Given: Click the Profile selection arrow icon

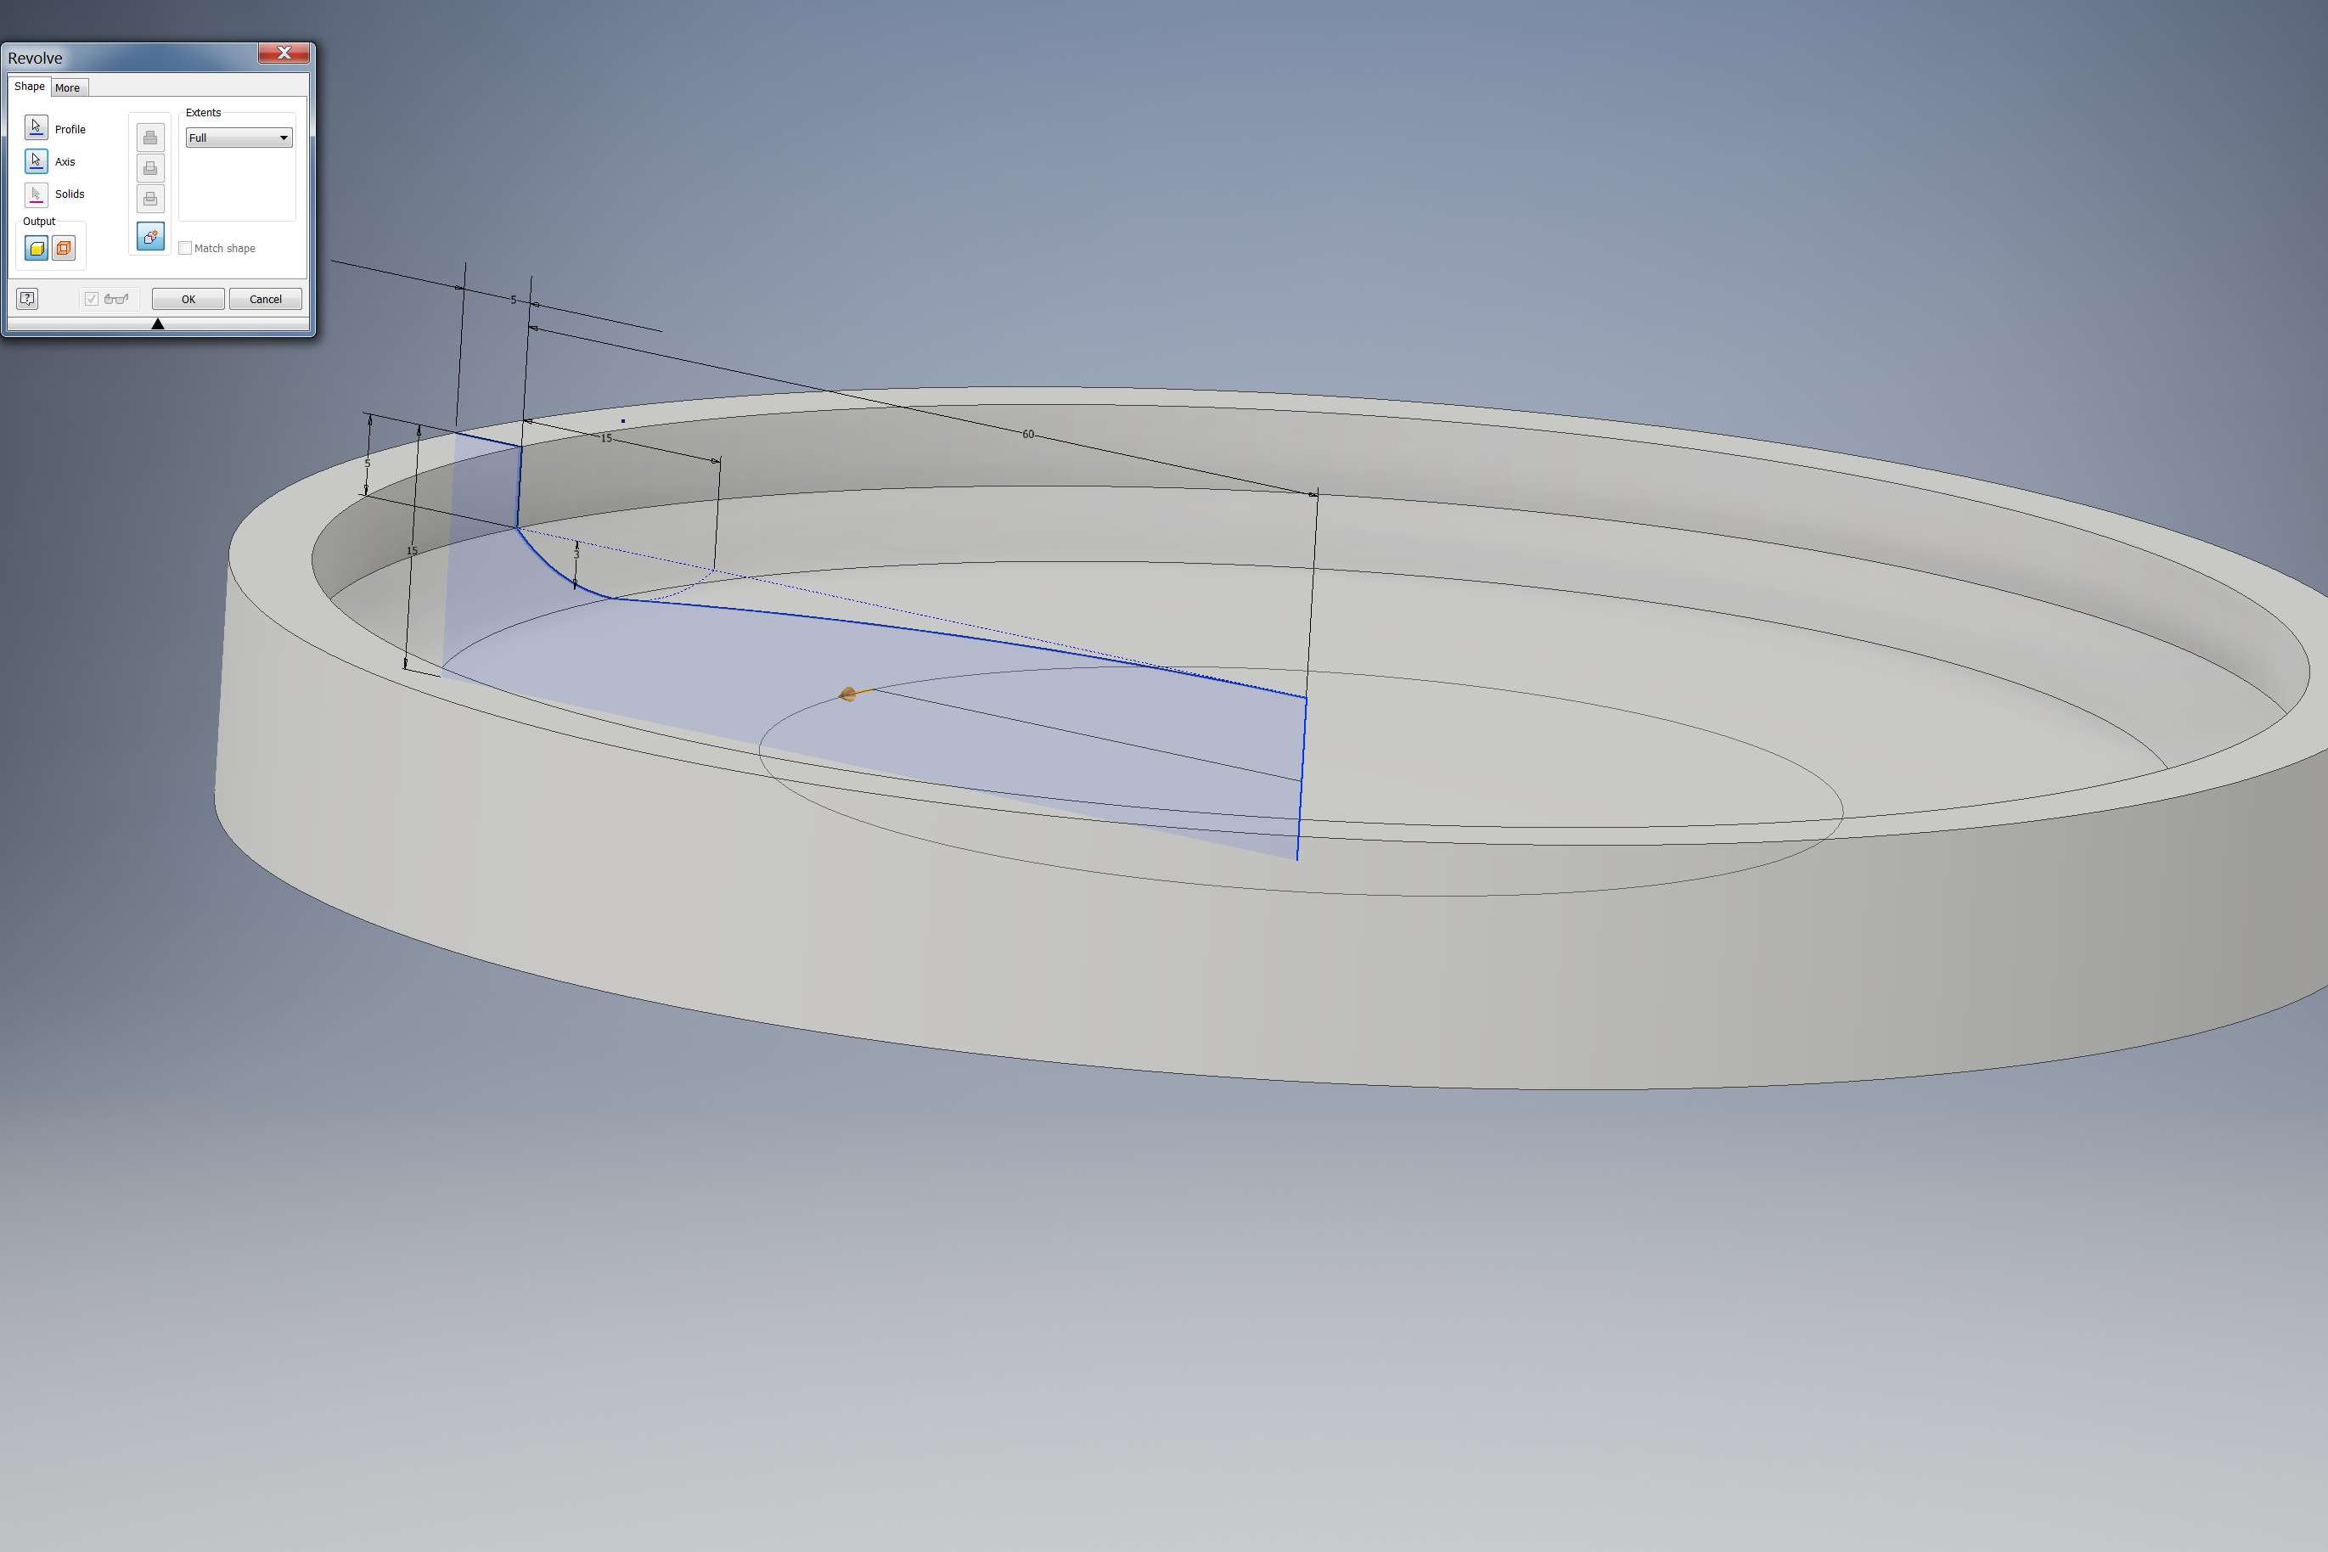Looking at the screenshot, I should (x=36, y=127).
